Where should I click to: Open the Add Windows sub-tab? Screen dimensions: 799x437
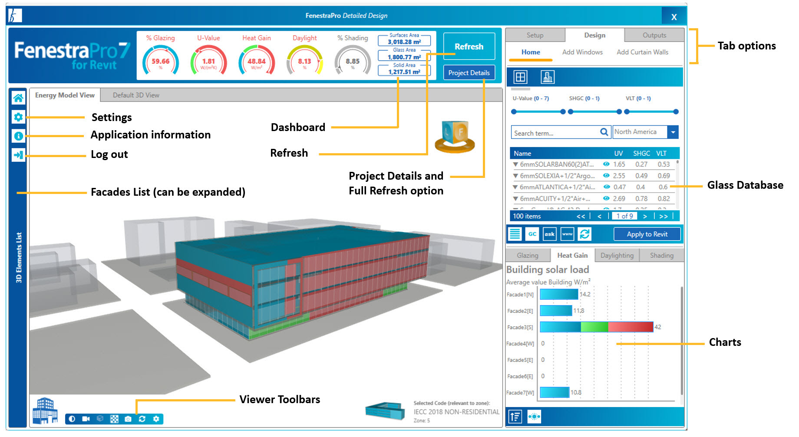tap(582, 52)
